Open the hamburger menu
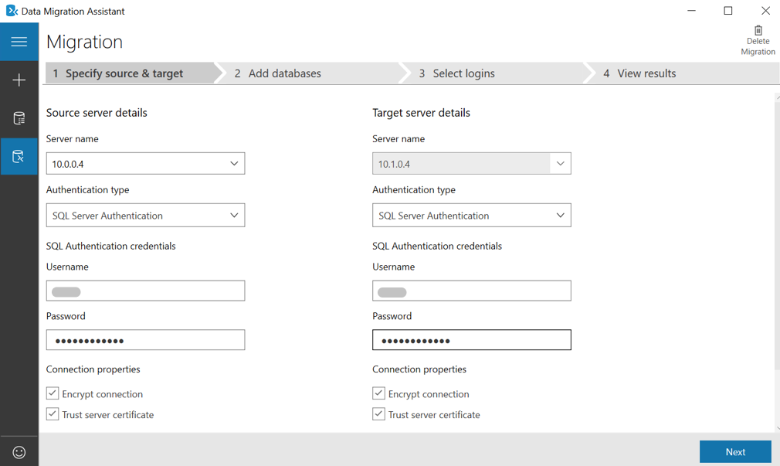780x466 pixels. pyautogui.click(x=19, y=42)
